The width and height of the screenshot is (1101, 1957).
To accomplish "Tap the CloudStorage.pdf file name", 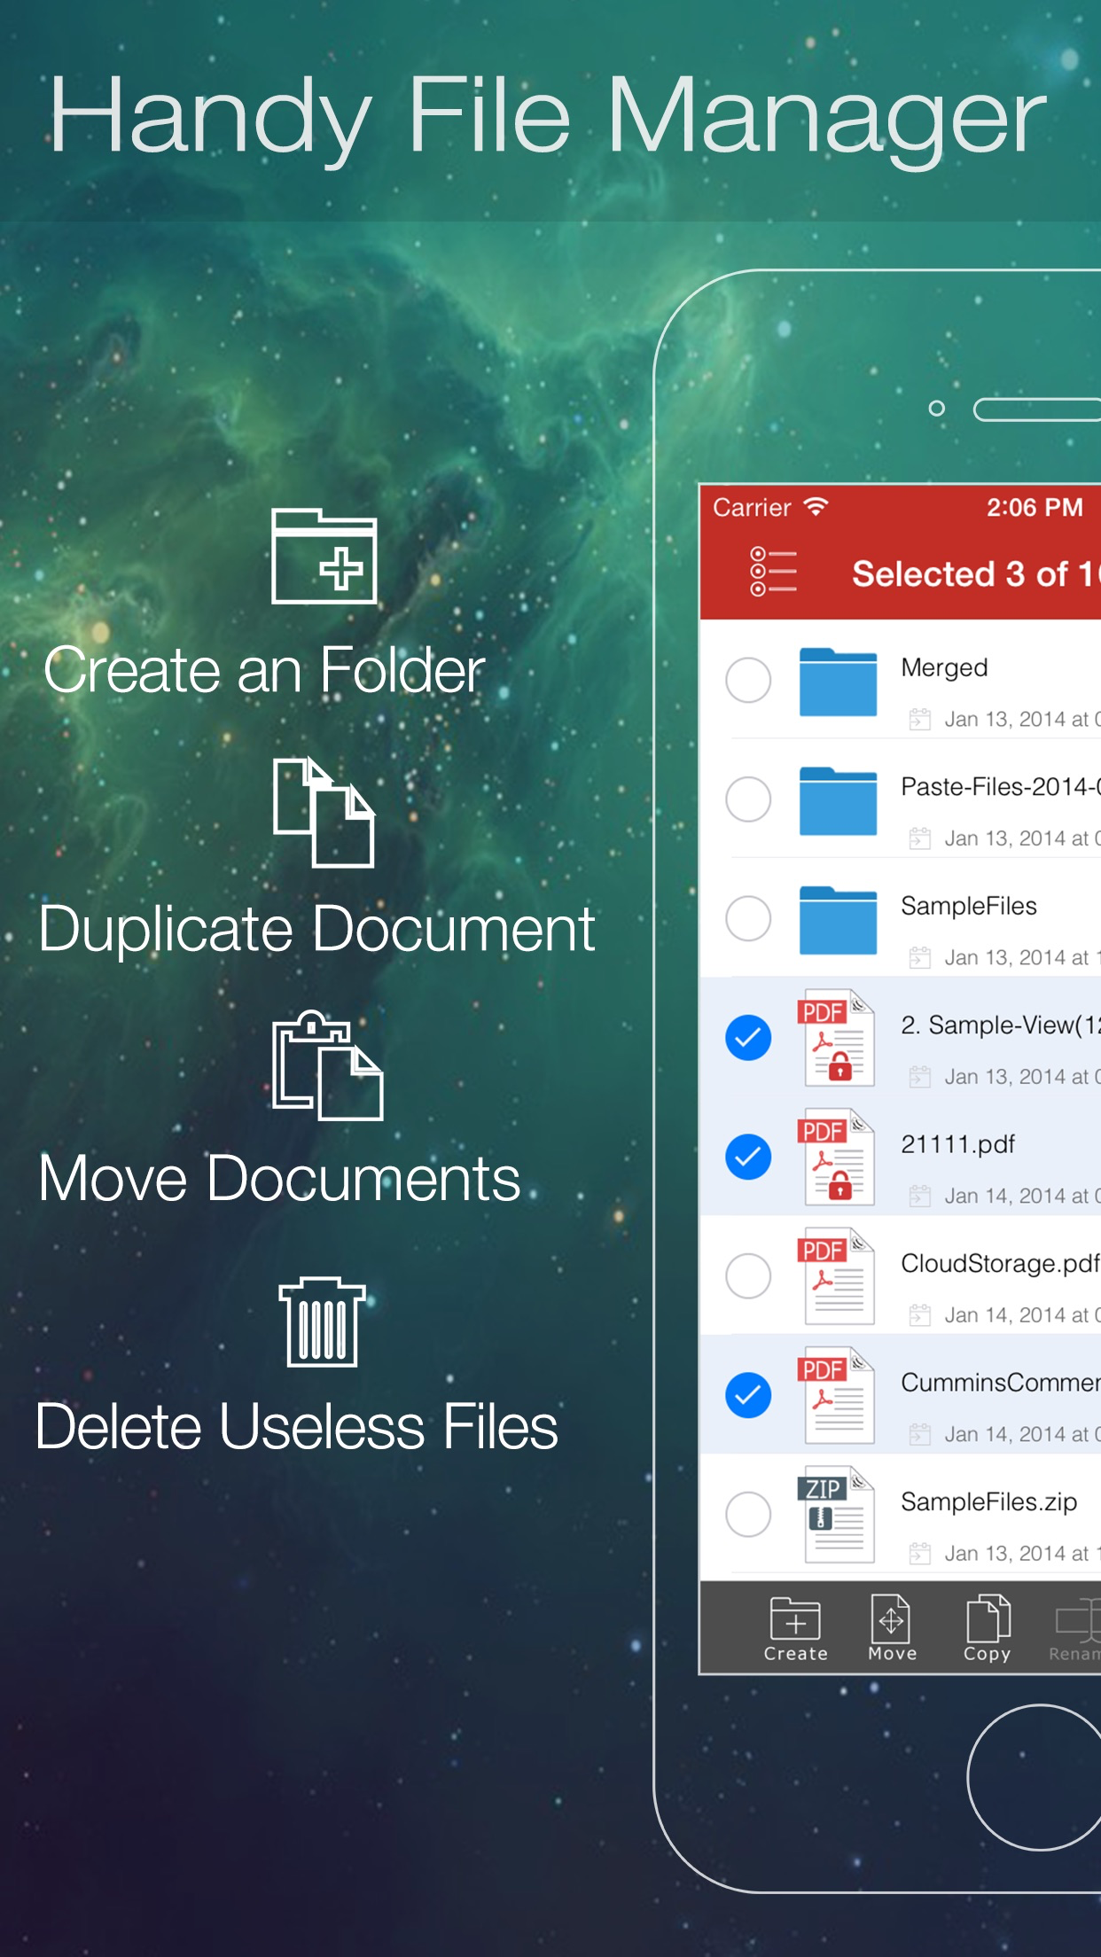I will (1001, 1263).
